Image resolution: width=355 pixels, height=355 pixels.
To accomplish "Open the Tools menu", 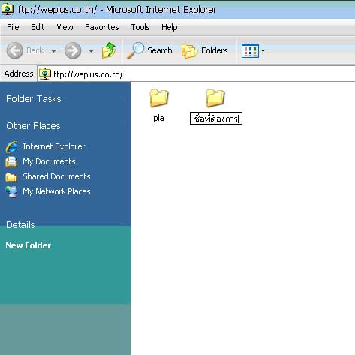I will tap(140, 27).
